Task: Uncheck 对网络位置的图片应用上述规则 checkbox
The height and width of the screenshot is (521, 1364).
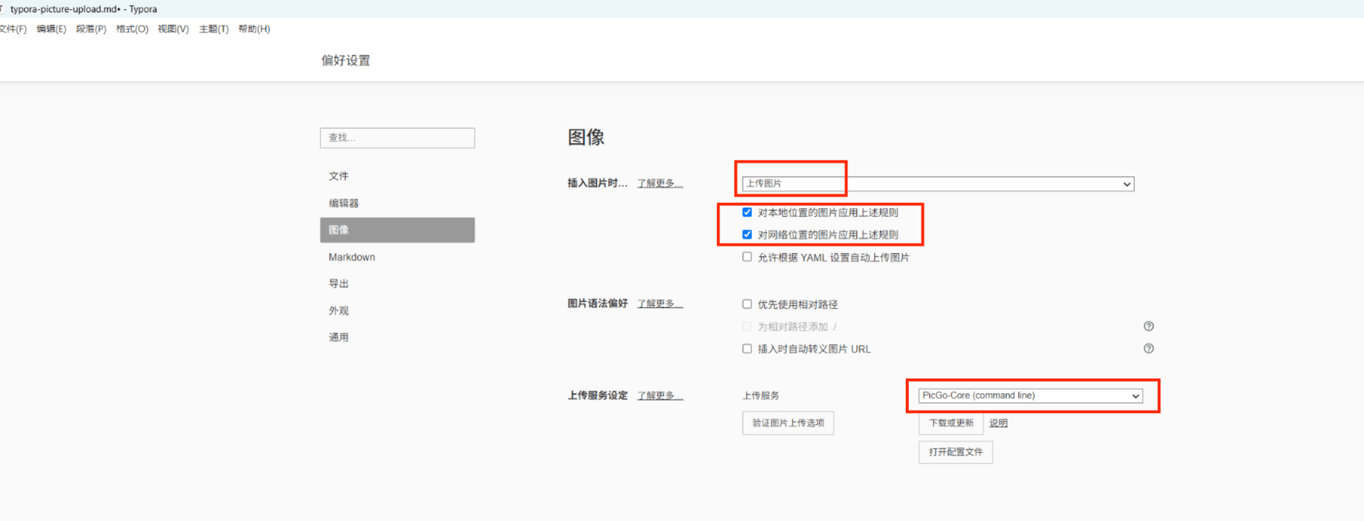Action: point(747,235)
